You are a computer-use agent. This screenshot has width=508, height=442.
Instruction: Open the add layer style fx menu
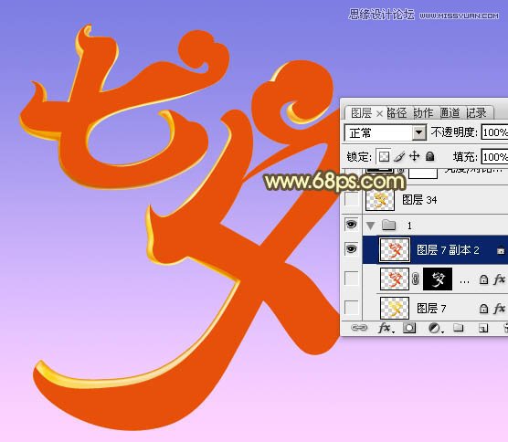(386, 328)
